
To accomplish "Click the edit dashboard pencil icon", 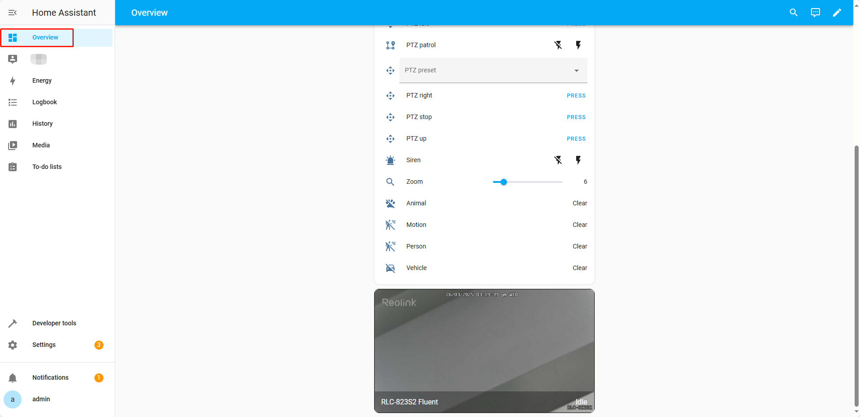I will pyautogui.click(x=837, y=13).
